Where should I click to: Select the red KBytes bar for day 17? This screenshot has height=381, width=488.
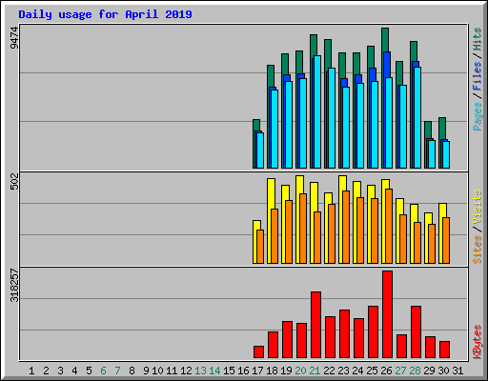pos(258,352)
